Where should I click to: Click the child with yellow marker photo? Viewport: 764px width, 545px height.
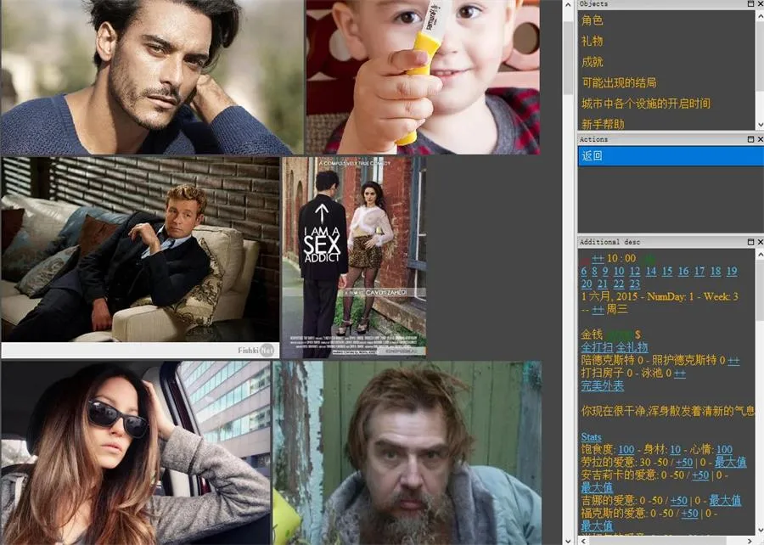[x=423, y=76]
